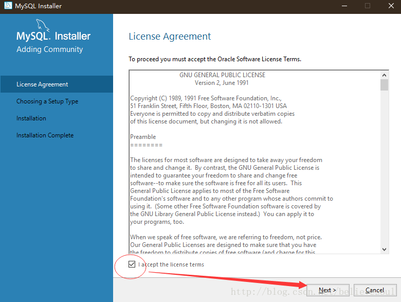This screenshot has width=401, height=302.
Task: Select Choosing a Setup Type step
Action: click(x=47, y=101)
